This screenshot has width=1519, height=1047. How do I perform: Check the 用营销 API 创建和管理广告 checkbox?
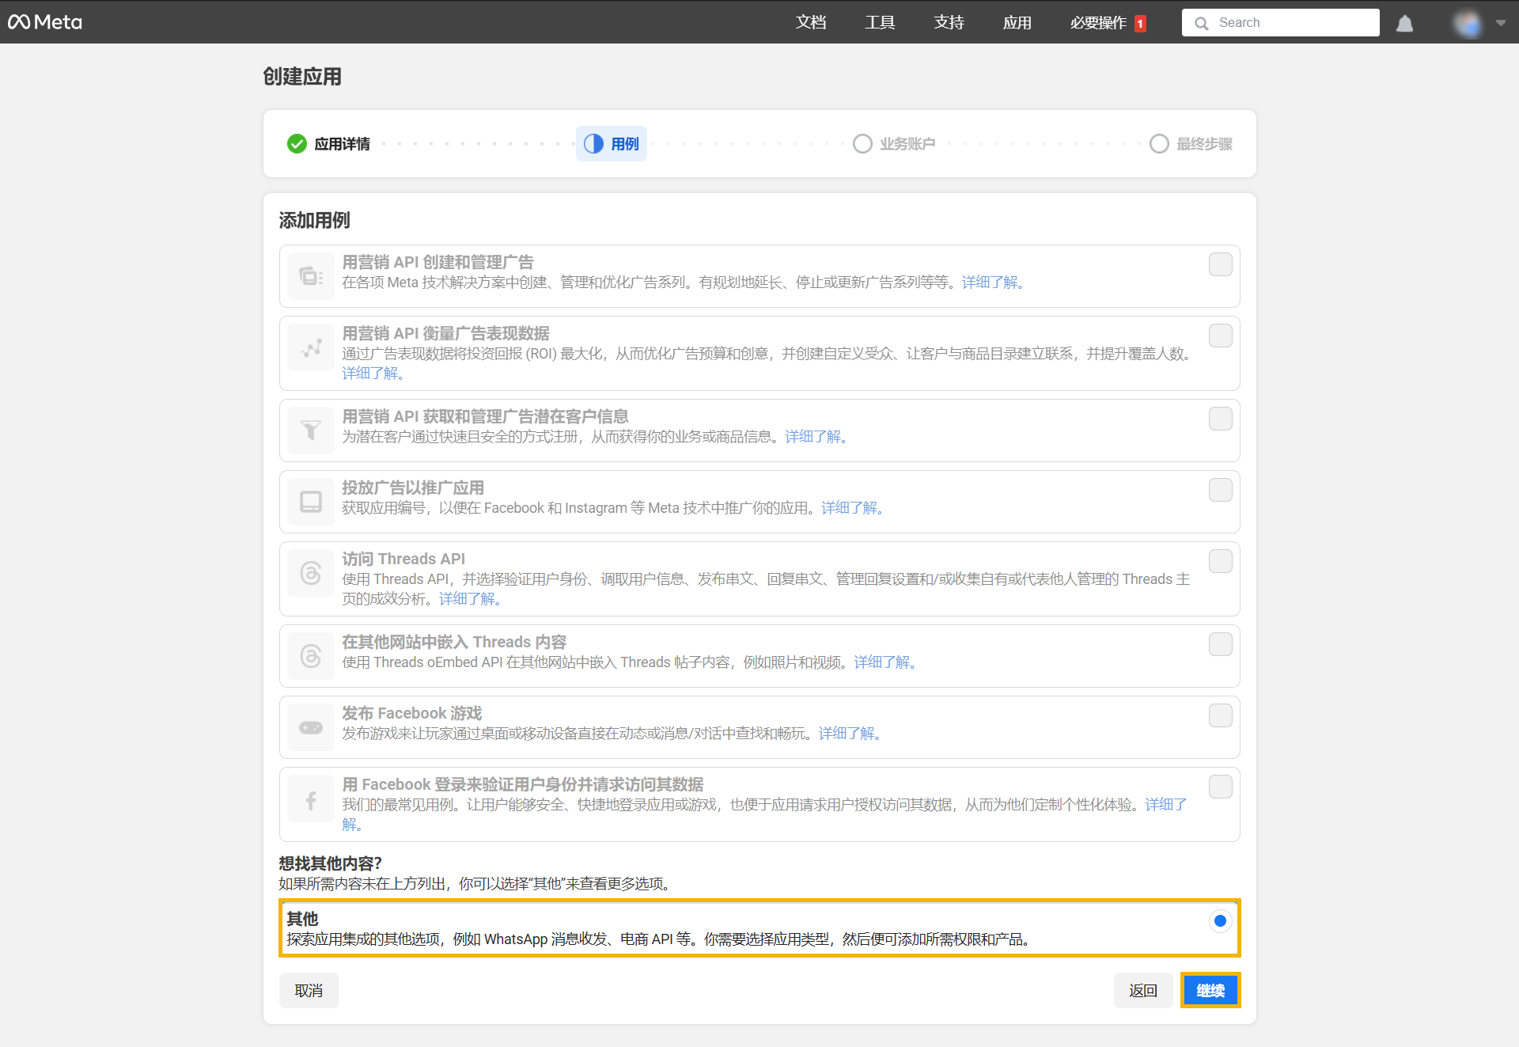tap(1220, 264)
